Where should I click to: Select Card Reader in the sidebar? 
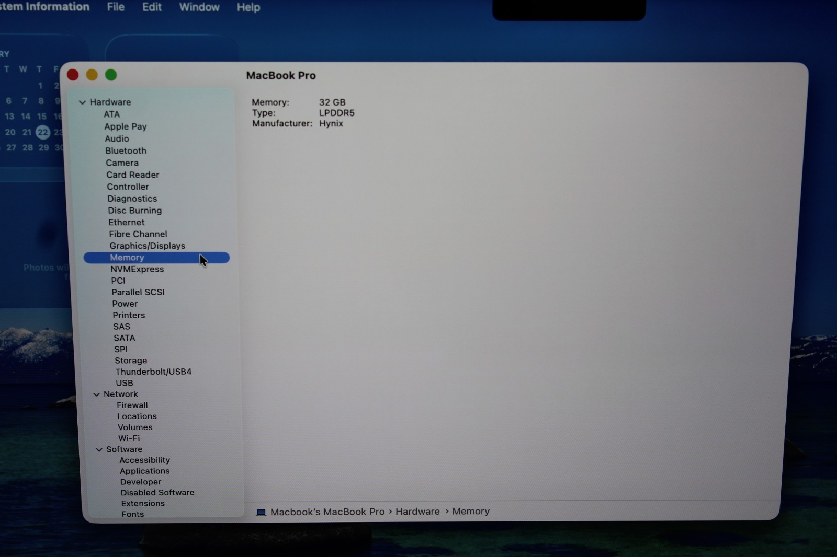[x=132, y=175]
